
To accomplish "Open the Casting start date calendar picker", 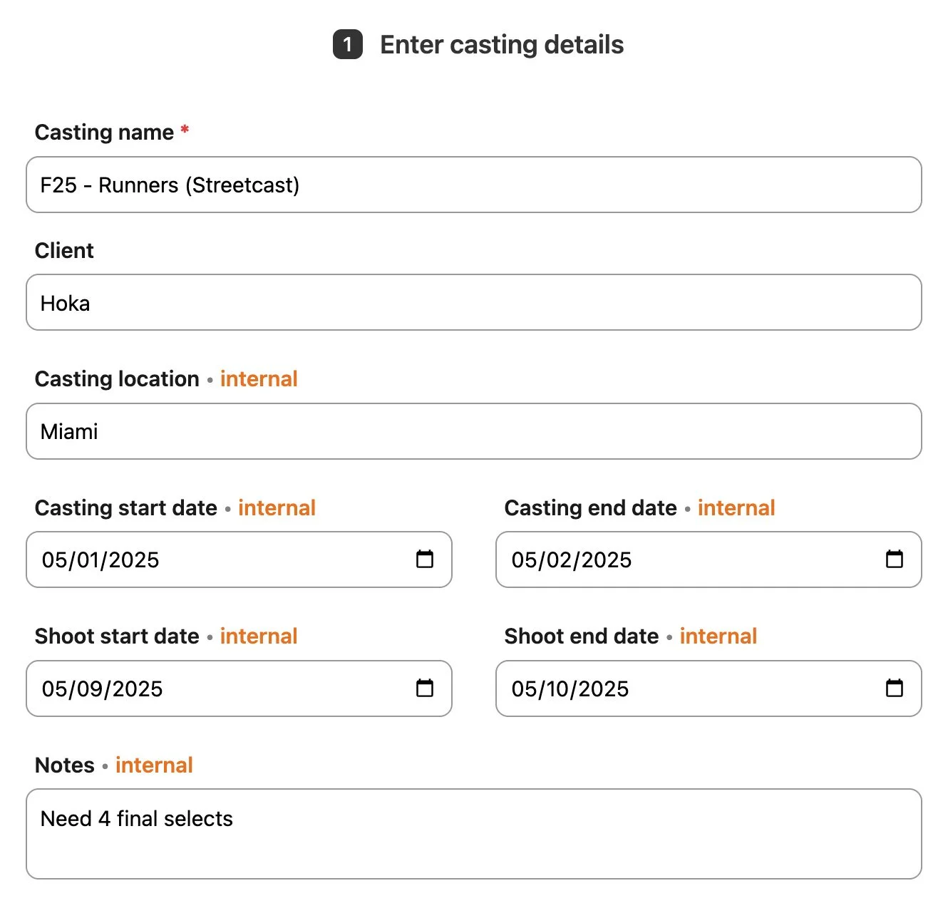I will tap(424, 559).
